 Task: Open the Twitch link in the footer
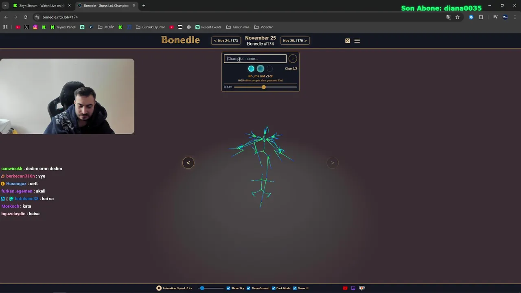point(353,288)
